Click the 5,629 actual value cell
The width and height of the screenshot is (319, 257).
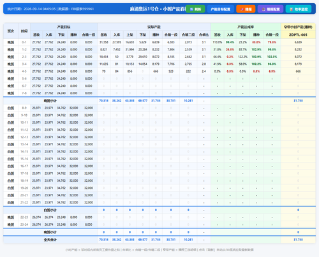coord(143,42)
